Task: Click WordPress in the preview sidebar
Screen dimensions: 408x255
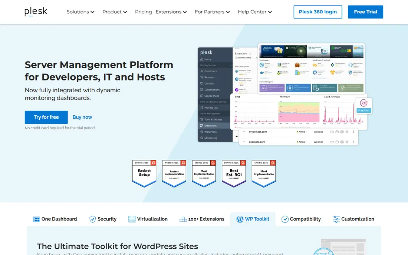Action: click(x=208, y=132)
